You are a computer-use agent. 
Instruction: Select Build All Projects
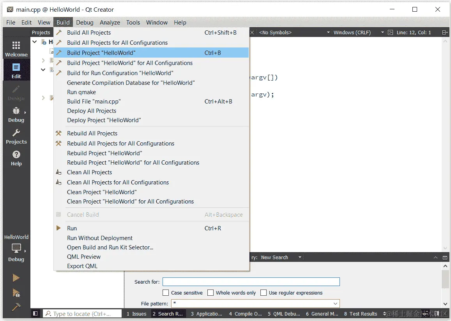click(x=151, y=32)
